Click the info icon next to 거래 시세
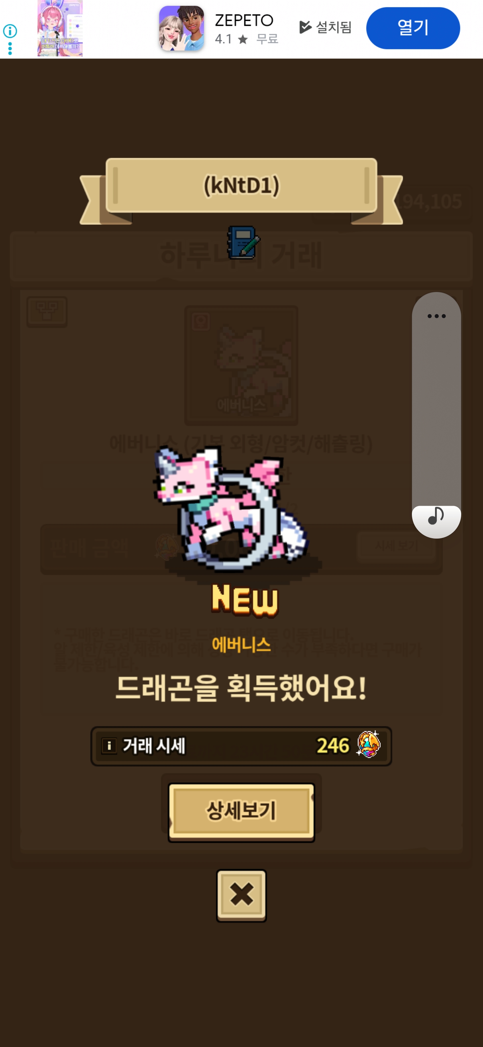Viewport: 483px width, 1047px height. click(109, 746)
